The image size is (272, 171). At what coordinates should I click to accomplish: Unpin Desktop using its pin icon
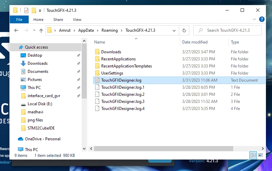point(79,55)
